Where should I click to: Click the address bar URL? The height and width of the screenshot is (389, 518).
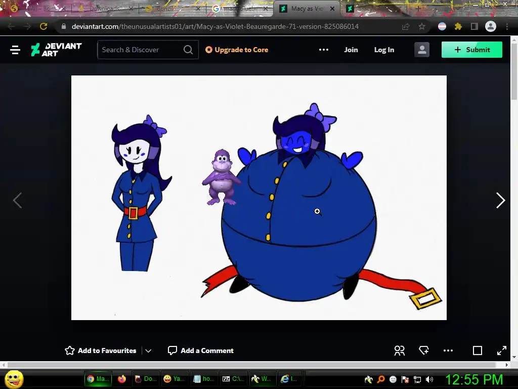click(215, 26)
